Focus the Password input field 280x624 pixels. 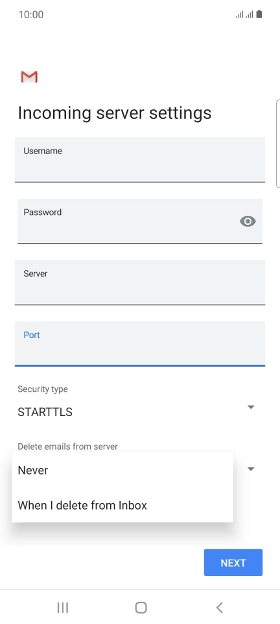(140, 221)
